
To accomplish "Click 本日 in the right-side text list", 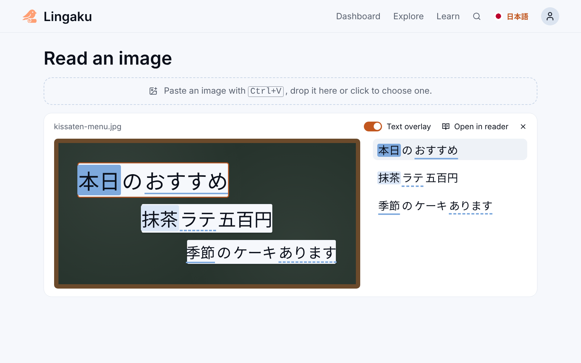I will tap(389, 150).
